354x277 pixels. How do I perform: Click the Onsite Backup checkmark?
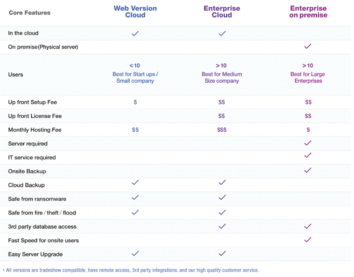308,170
